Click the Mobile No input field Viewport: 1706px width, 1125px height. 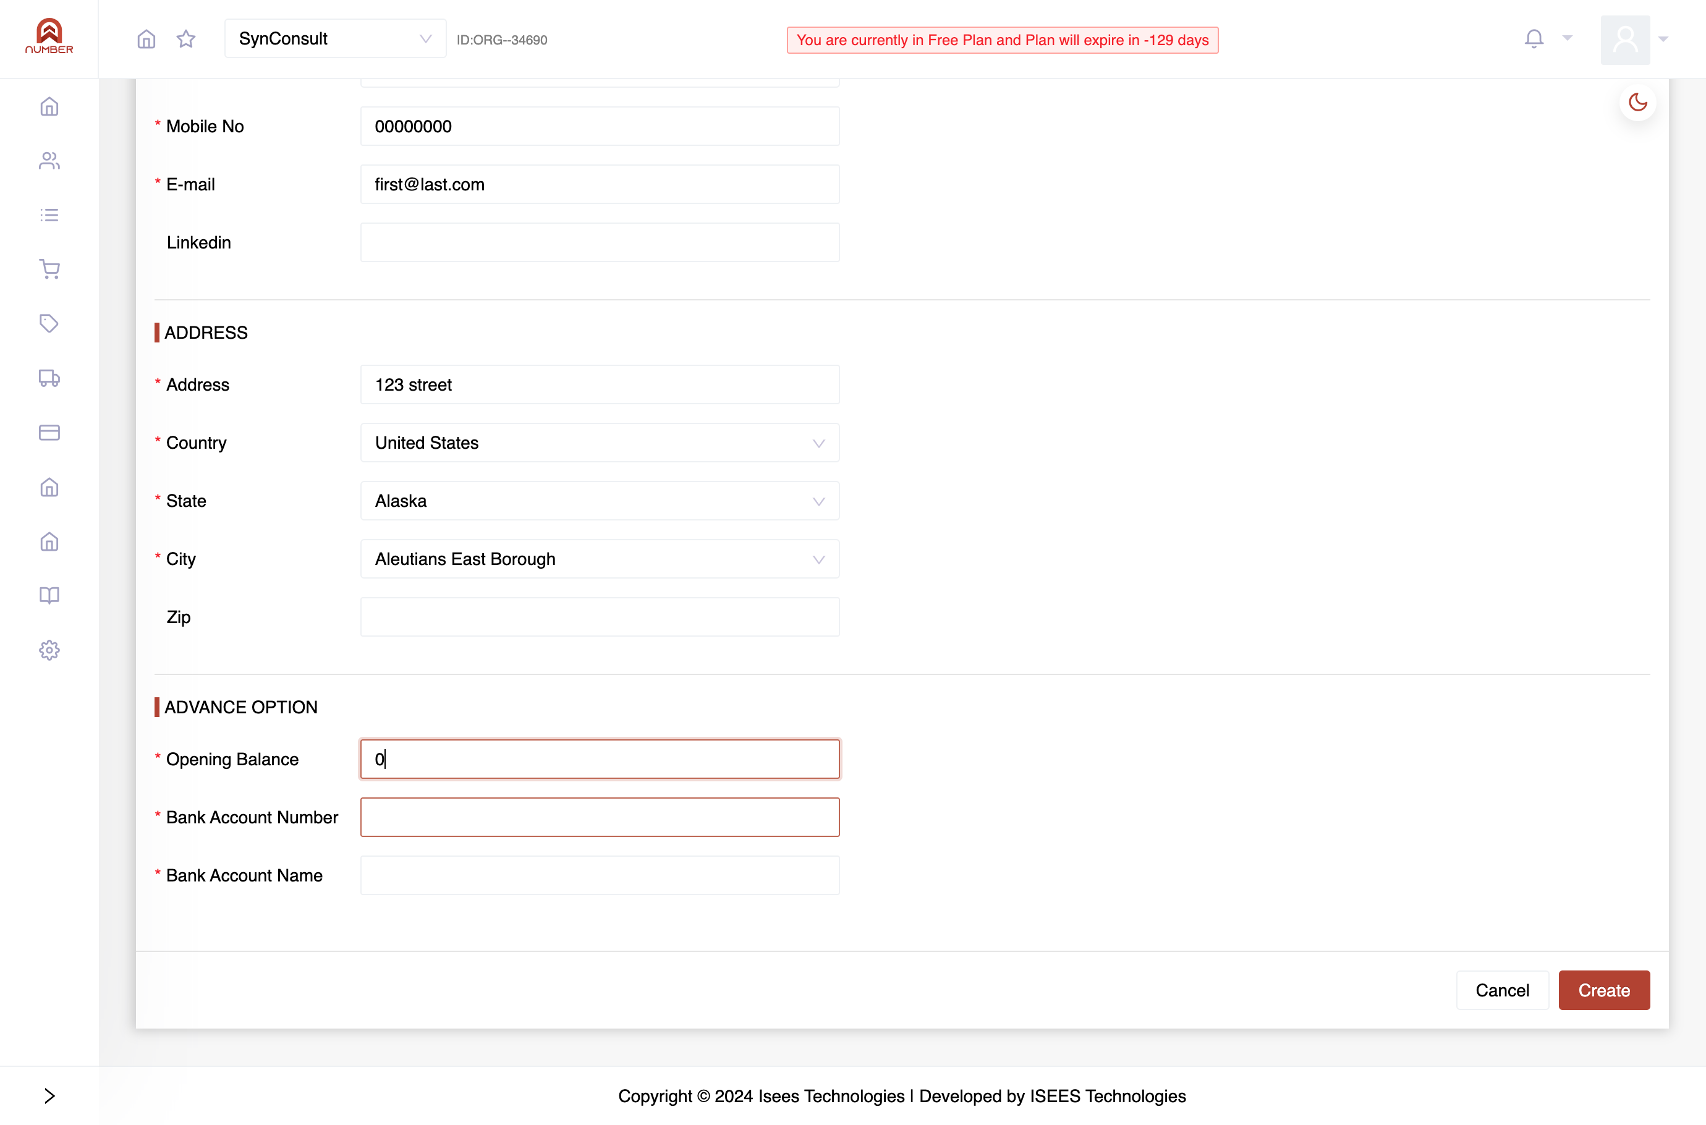coord(600,126)
